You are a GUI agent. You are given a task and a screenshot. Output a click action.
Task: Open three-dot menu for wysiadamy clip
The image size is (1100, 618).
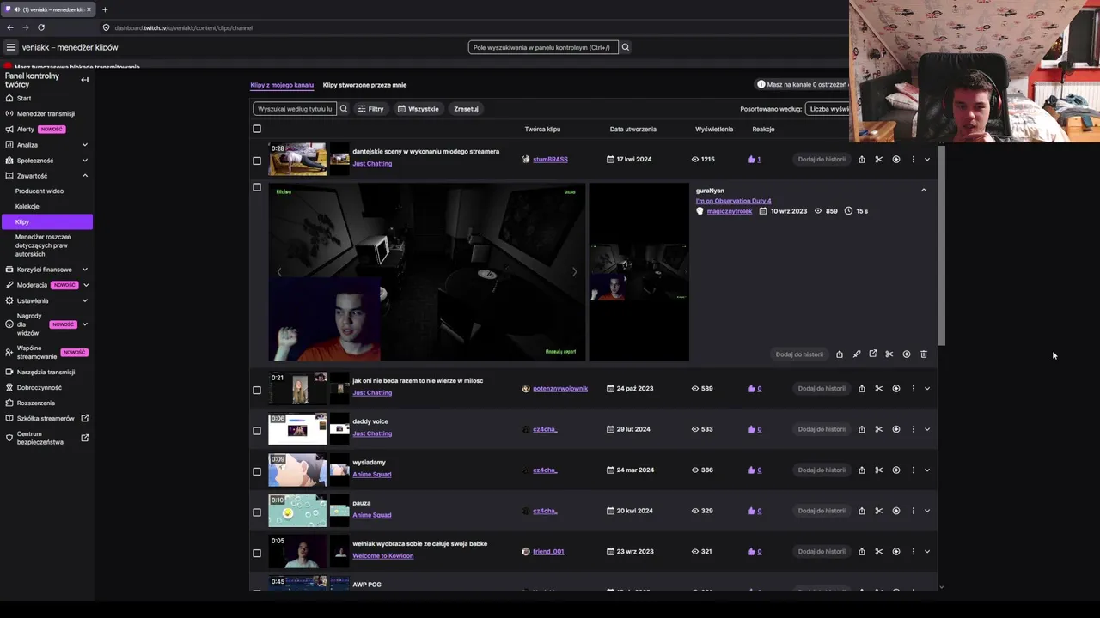(913, 470)
